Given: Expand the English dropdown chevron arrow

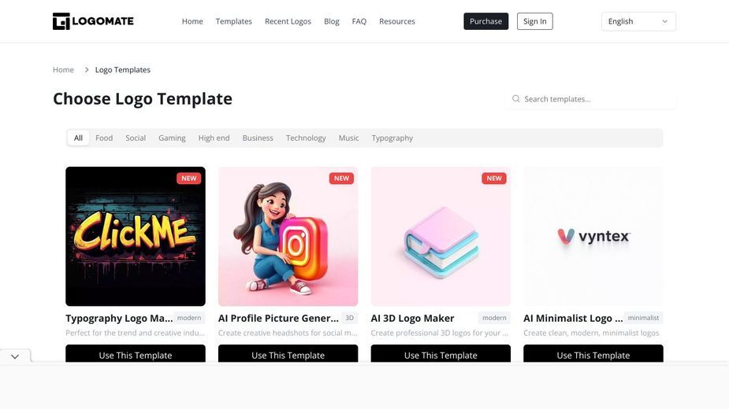Looking at the screenshot, I should pos(665,21).
